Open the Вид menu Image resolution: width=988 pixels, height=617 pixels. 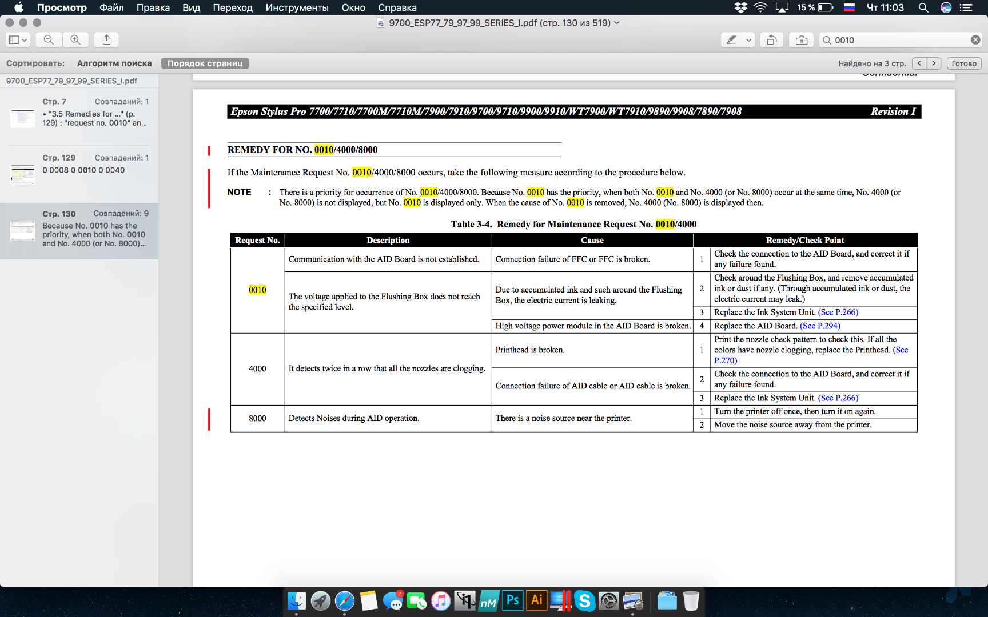pos(191,7)
